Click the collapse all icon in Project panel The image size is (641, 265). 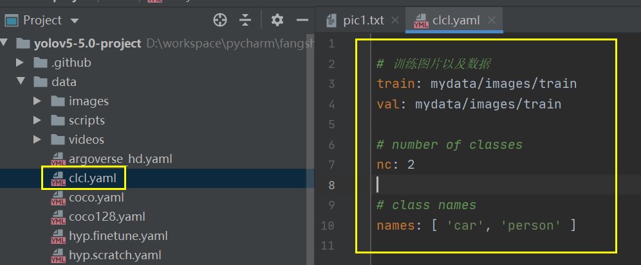[245, 20]
